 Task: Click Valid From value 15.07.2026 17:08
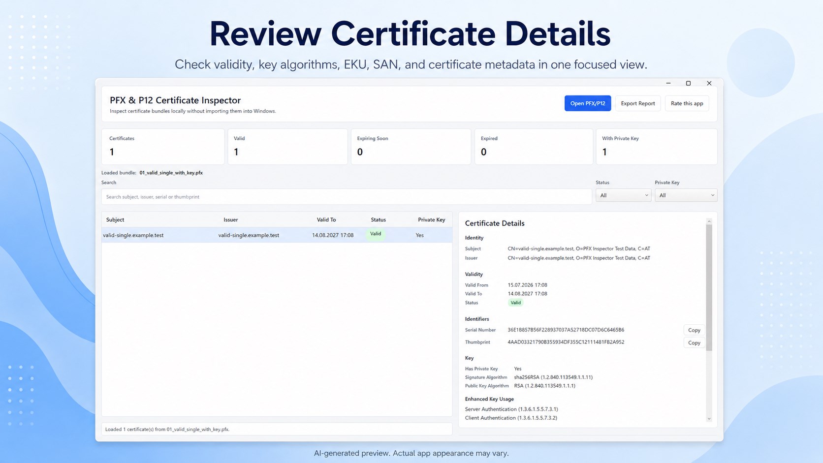[527, 285]
